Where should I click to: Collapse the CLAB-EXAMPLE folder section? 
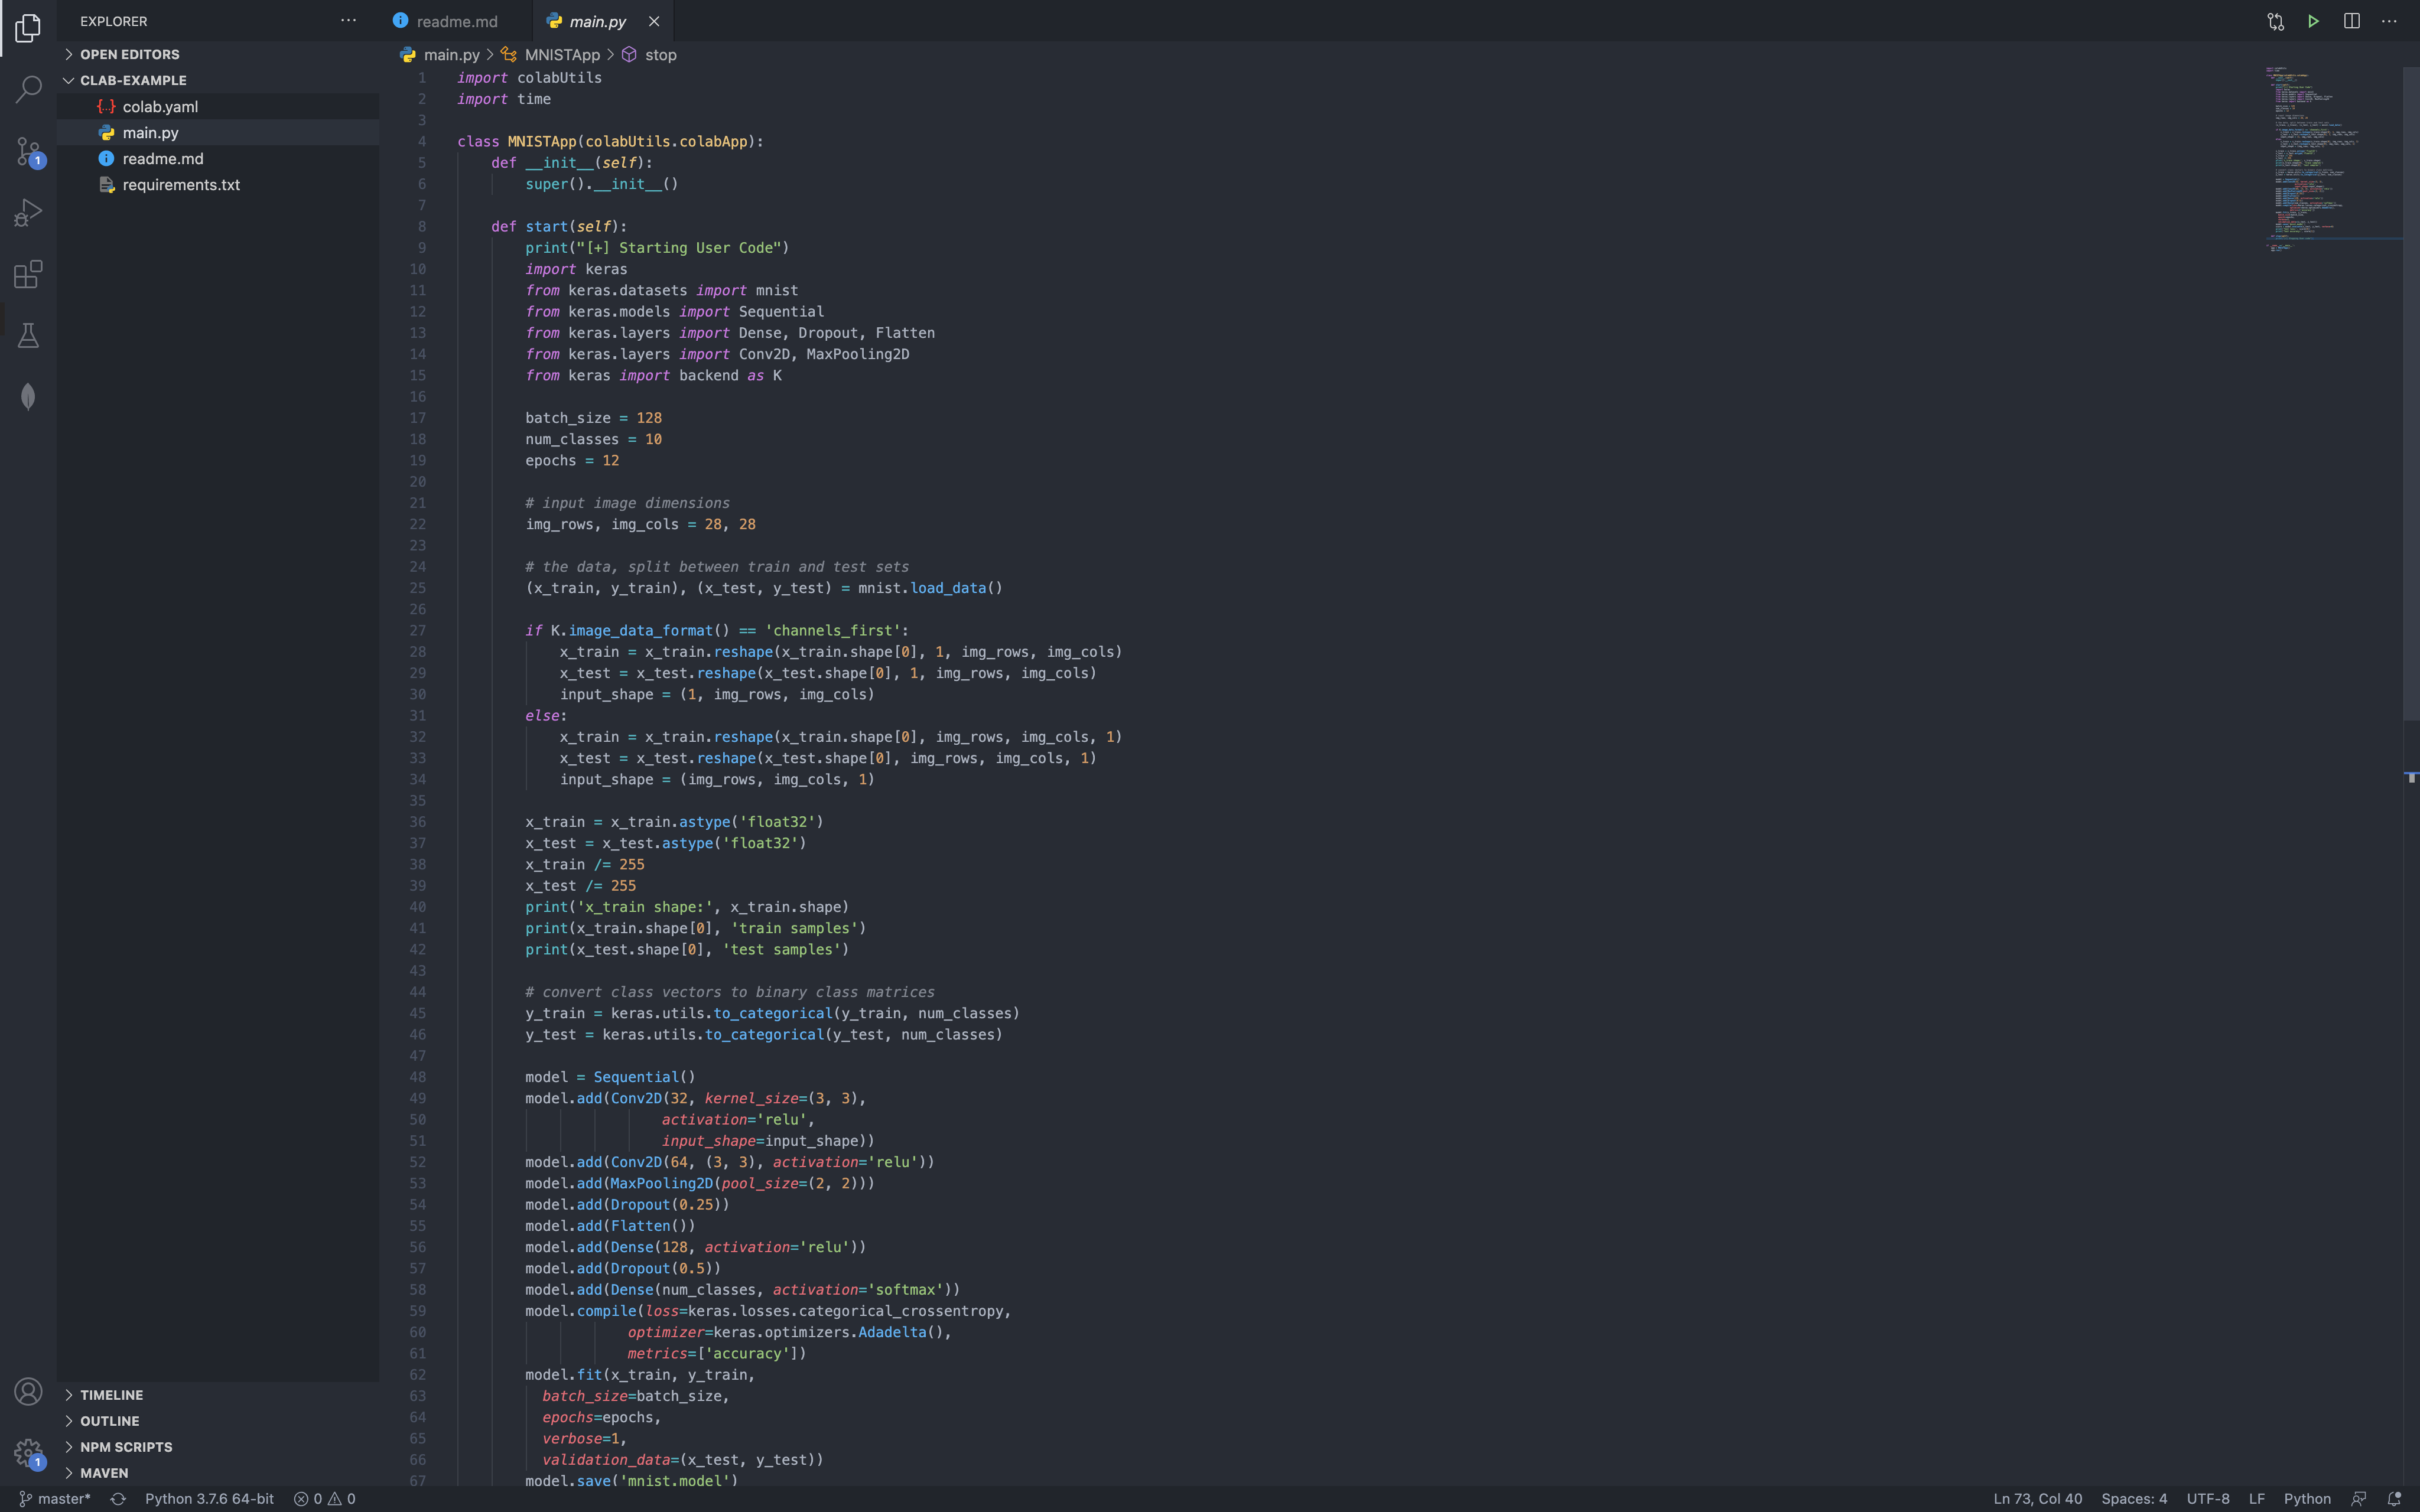(x=132, y=80)
